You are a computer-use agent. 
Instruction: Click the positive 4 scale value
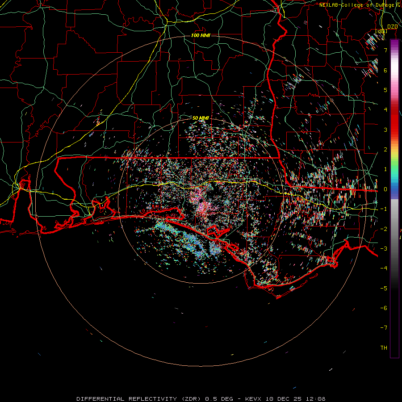[385, 110]
